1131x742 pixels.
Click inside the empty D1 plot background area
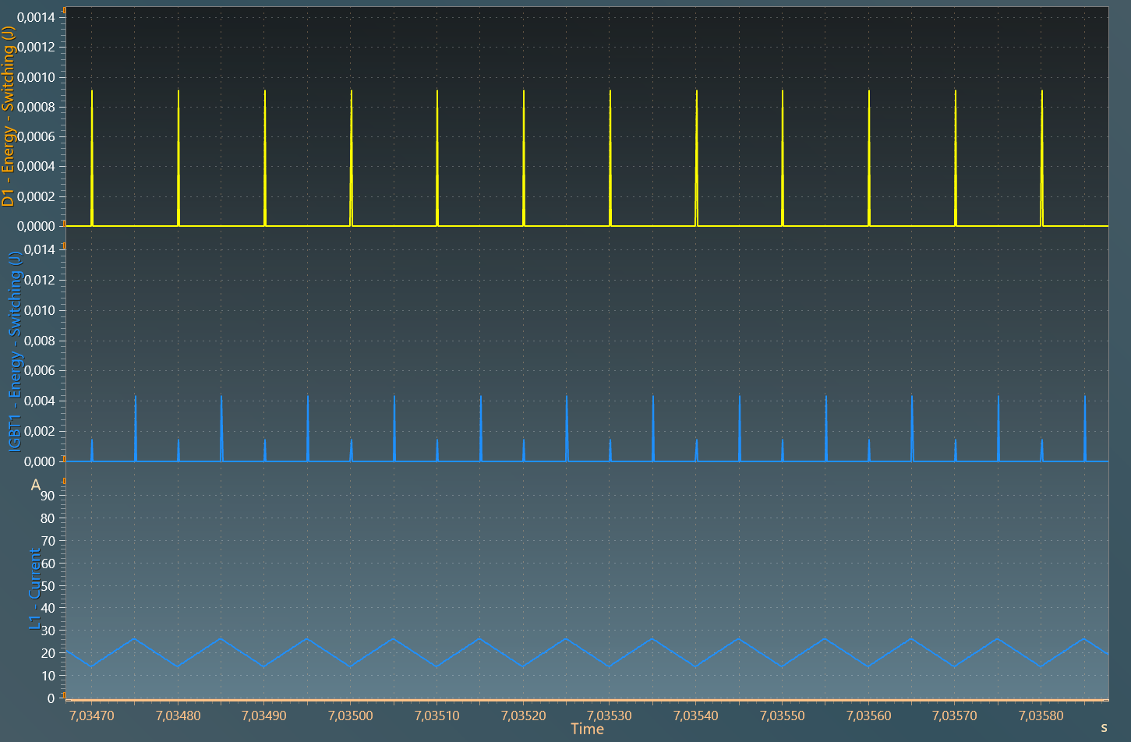pos(546,47)
